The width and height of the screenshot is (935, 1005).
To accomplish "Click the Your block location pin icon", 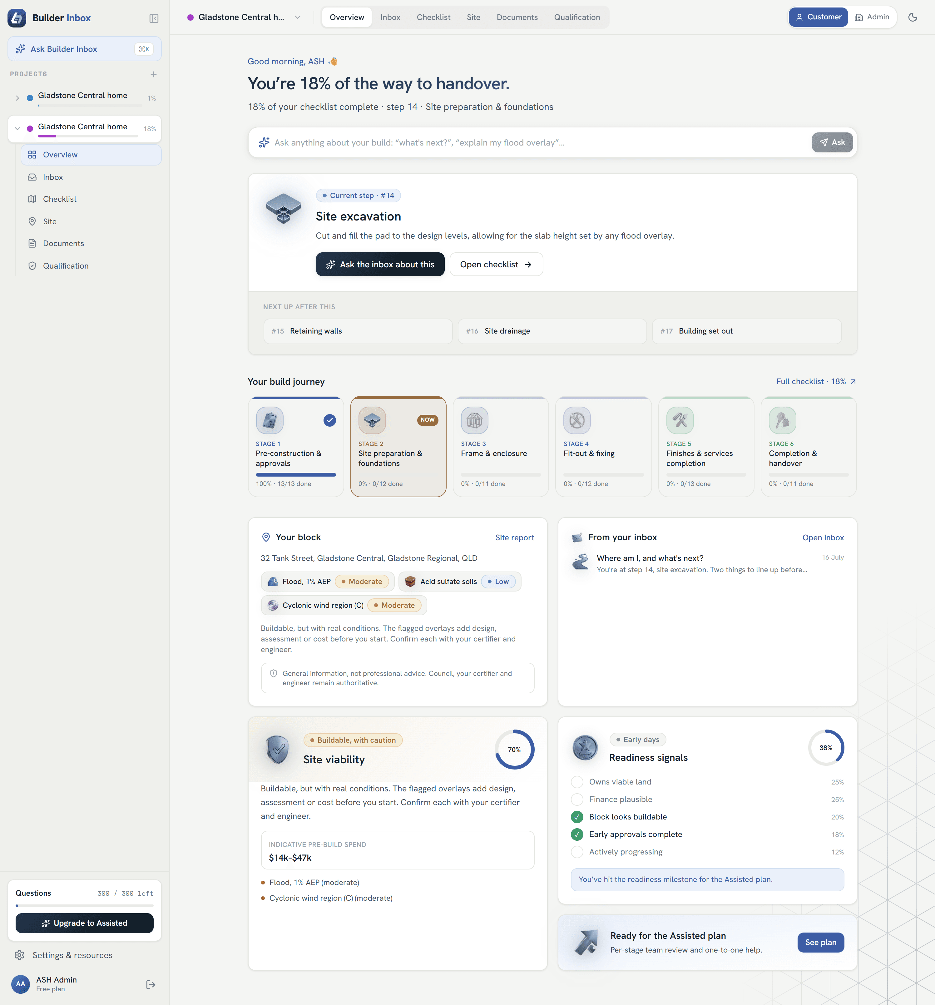I will 266,537.
